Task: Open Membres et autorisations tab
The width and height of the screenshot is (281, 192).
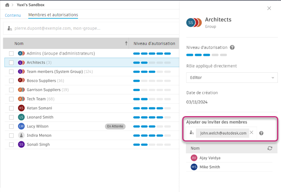Action: [53, 15]
